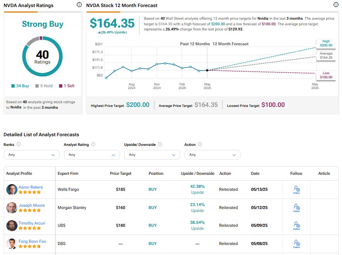
Task: Open Joseph Moore profile photo
Action: [12, 208]
